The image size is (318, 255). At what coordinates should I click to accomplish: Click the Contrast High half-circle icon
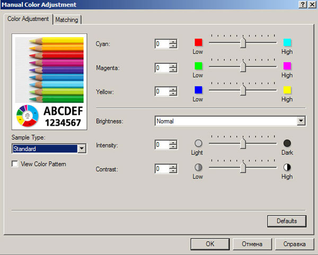tap(287, 167)
